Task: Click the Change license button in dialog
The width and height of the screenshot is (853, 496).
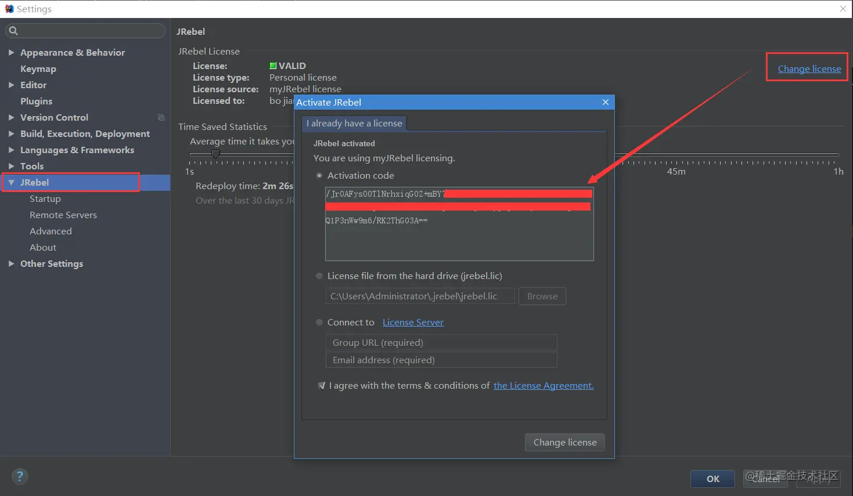Action: [x=565, y=442]
